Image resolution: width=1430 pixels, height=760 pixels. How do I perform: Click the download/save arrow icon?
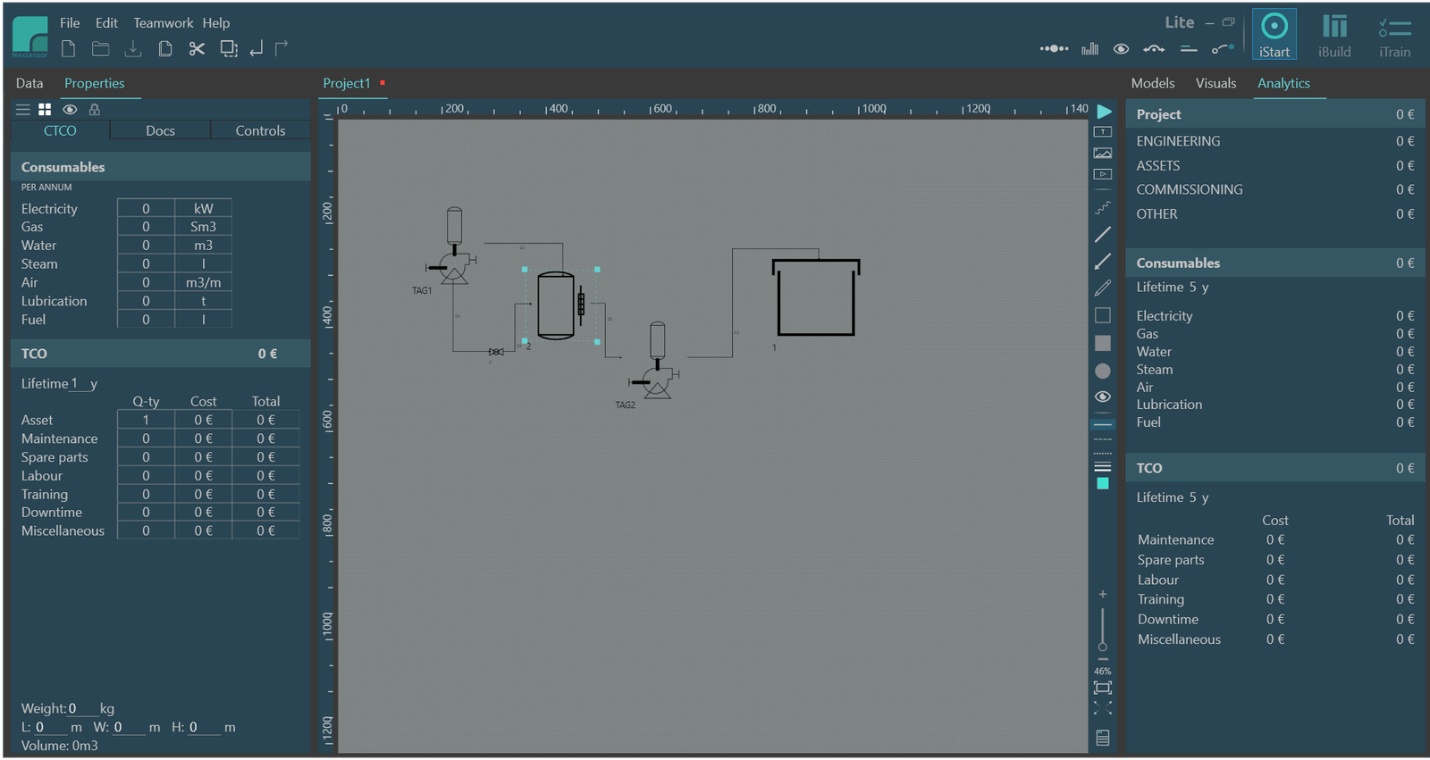pyautogui.click(x=133, y=49)
